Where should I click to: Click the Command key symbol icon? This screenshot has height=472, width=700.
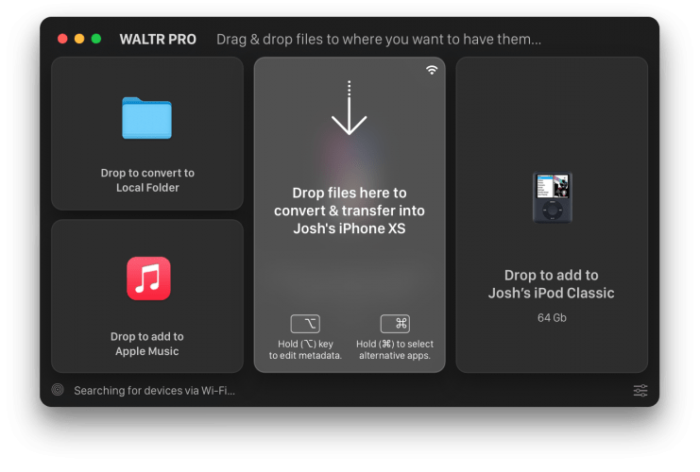click(x=395, y=324)
